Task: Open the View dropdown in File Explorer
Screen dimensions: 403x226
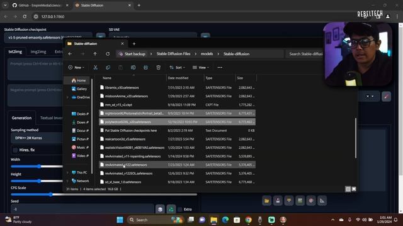Action: [201, 67]
